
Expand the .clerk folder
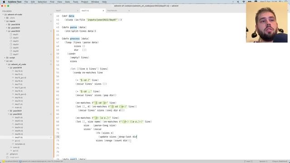[x=5, y=18]
